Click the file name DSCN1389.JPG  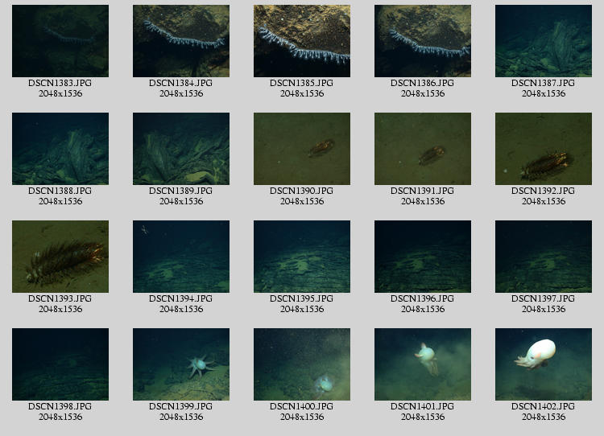tap(181, 191)
